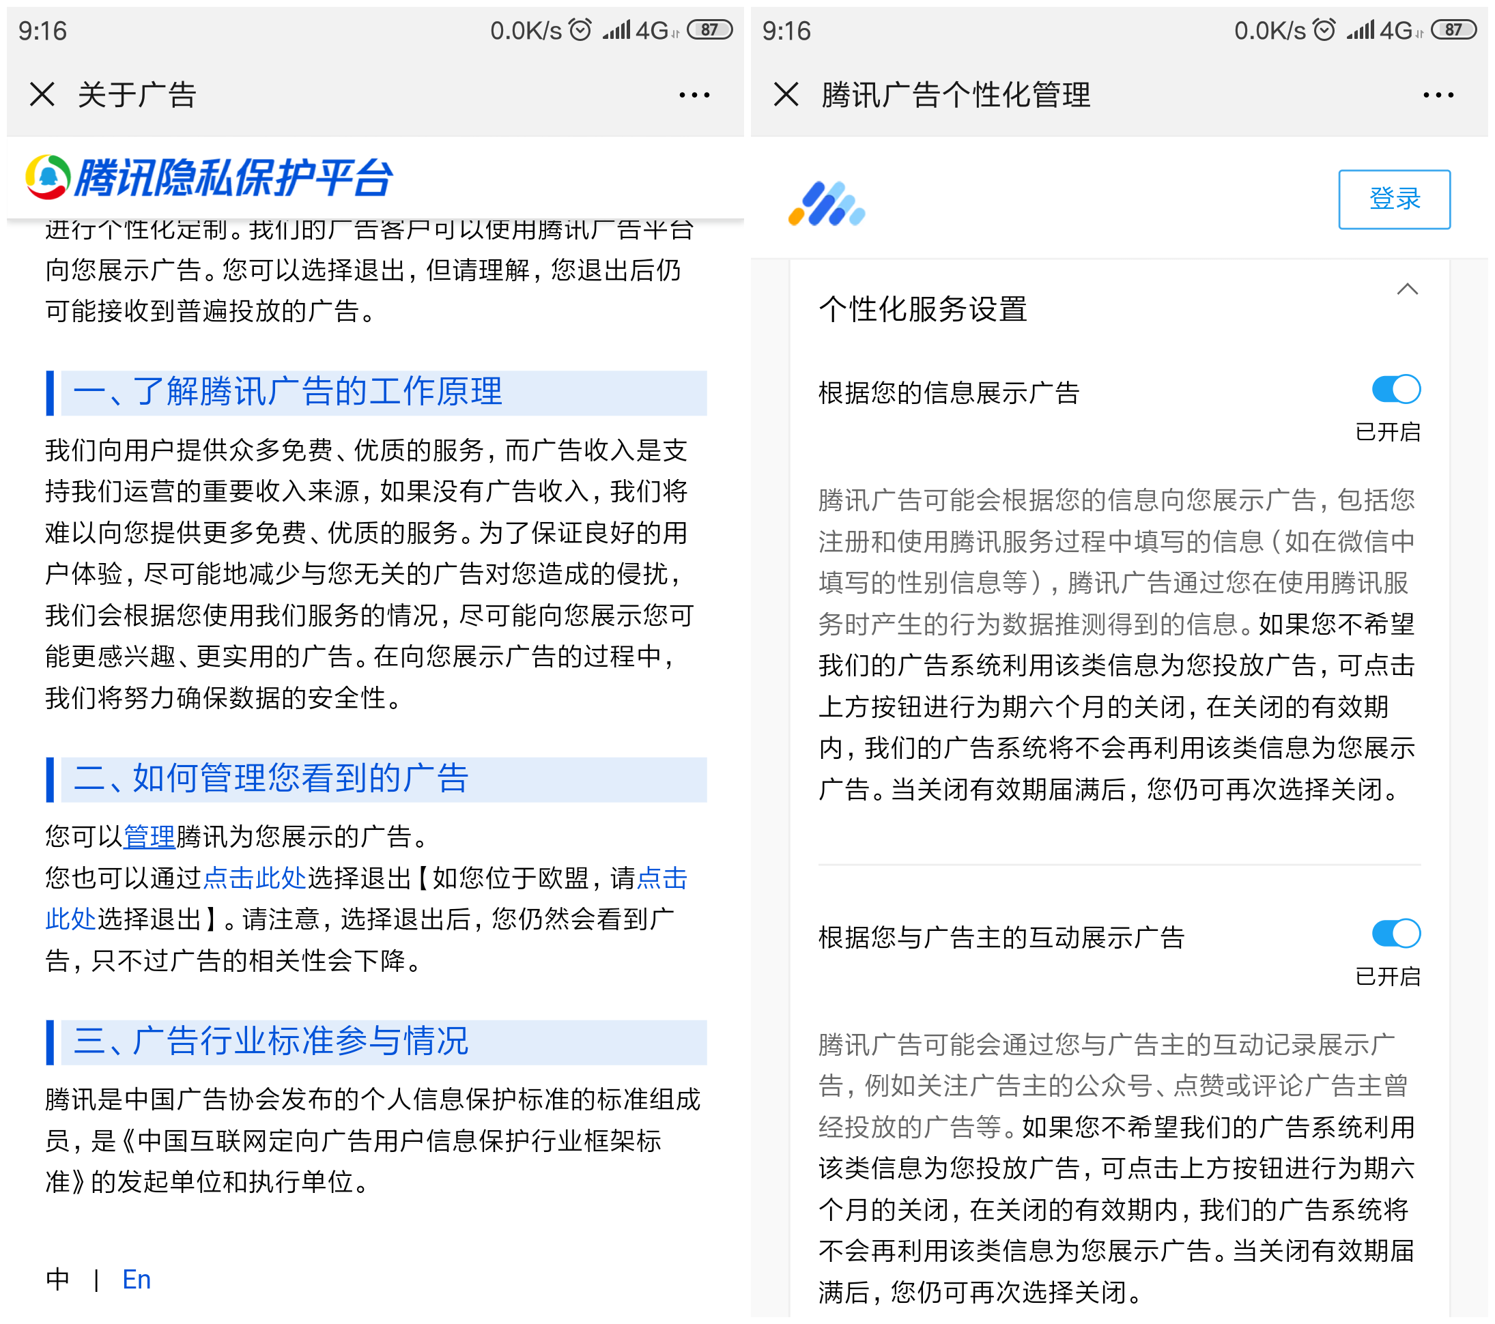The width and height of the screenshot is (1495, 1324).
Task: Tap 已开启 status under the second toggle
Action: tap(1387, 977)
